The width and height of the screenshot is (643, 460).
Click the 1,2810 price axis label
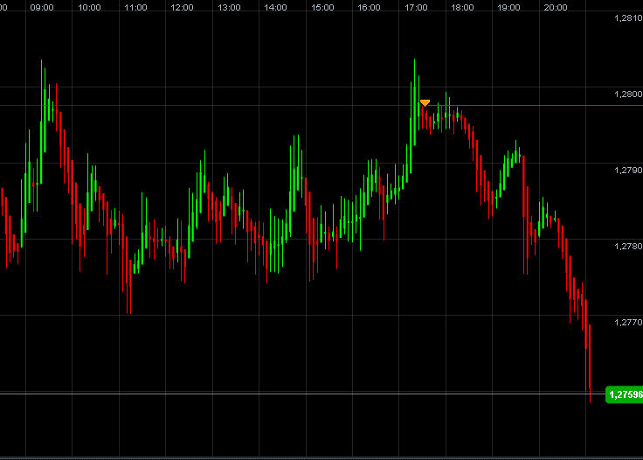[x=628, y=18]
